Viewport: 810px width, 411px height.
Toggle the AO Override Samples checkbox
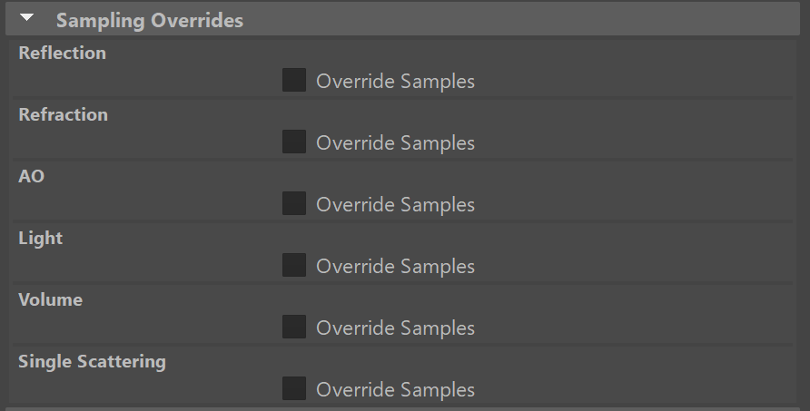coord(293,204)
